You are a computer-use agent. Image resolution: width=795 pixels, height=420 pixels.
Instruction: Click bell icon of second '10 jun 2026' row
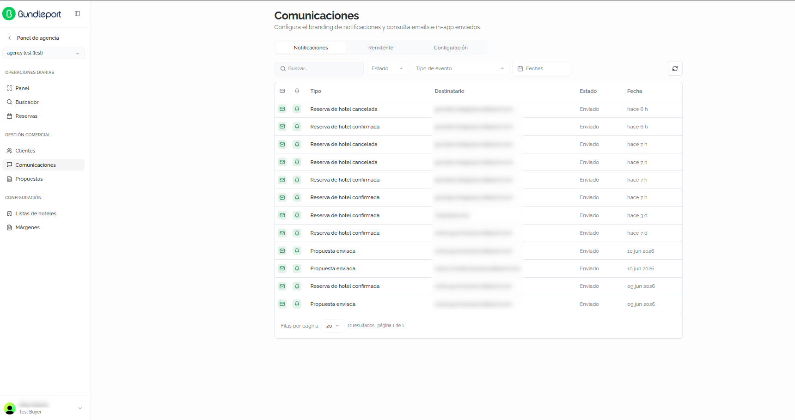coord(297,268)
